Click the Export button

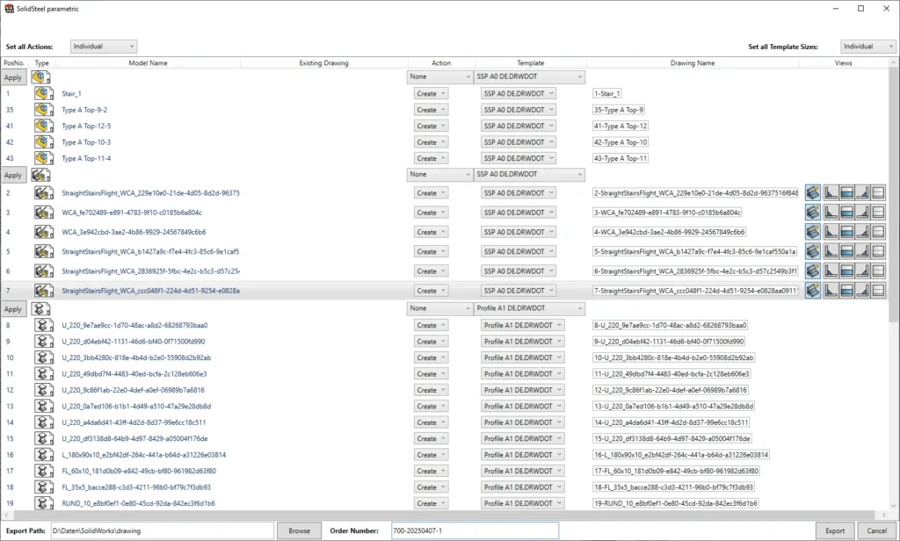pos(834,531)
